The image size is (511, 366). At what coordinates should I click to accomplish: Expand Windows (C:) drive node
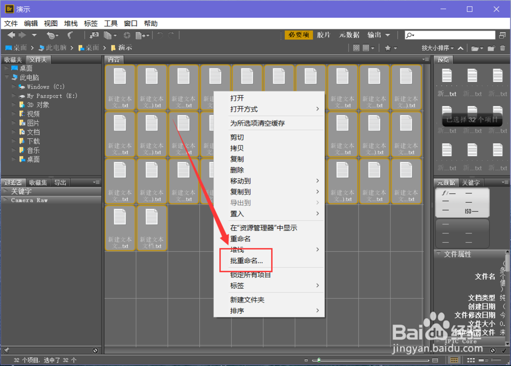(x=14, y=87)
